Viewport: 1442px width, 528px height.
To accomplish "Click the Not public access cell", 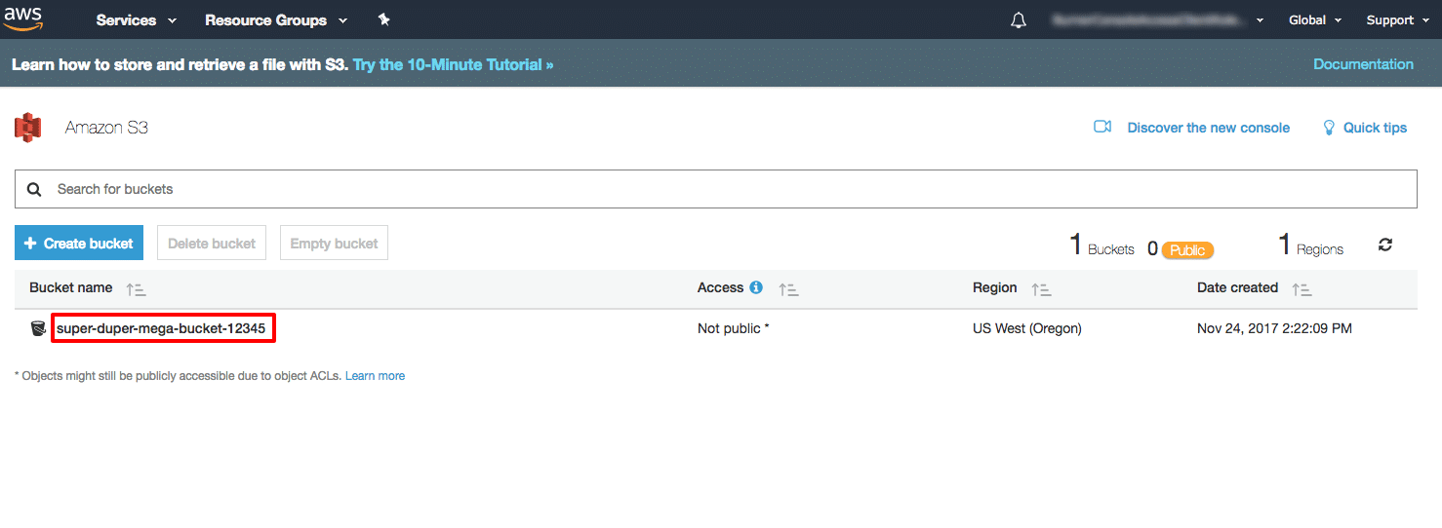I will (734, 328).
